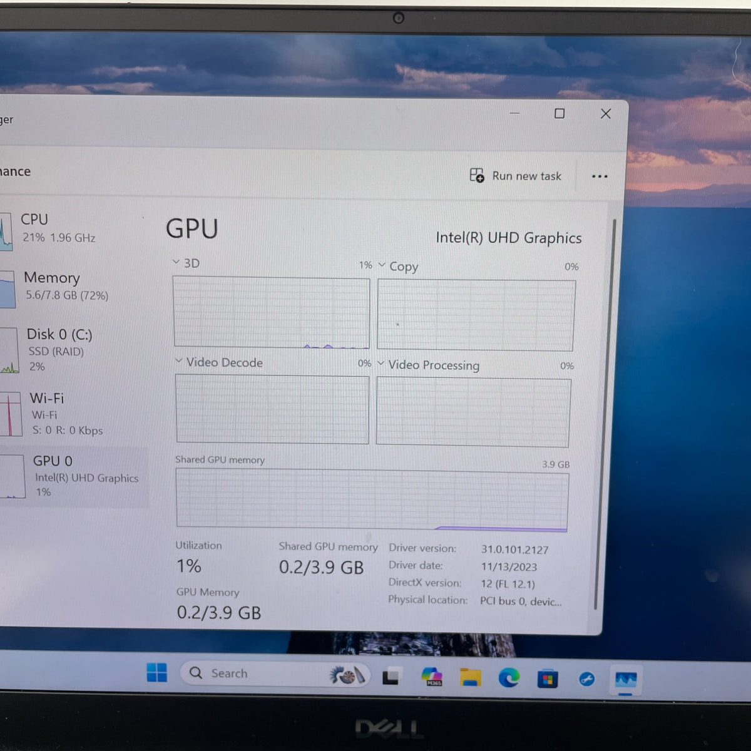Open the blue wrench app taskbar icon

coord(586,679)
